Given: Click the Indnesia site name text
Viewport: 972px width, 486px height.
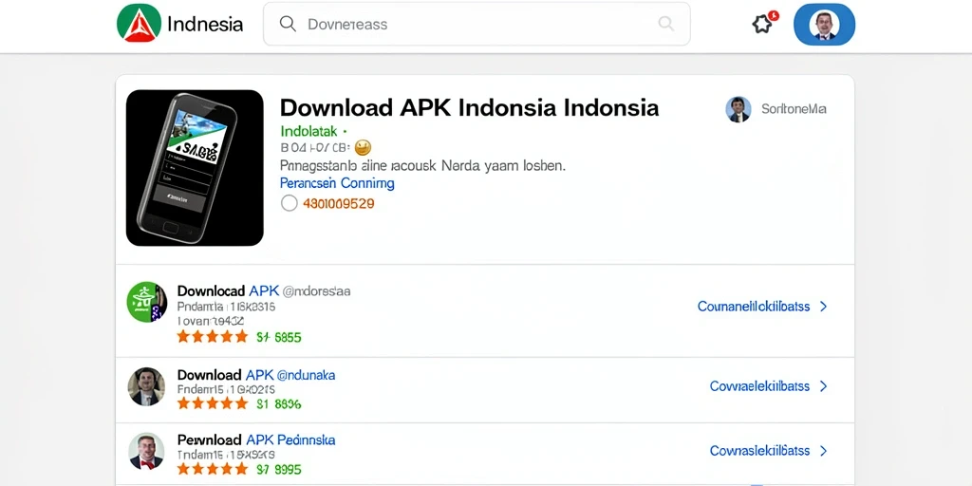Looking at the screenshot, I should (205, 24).
